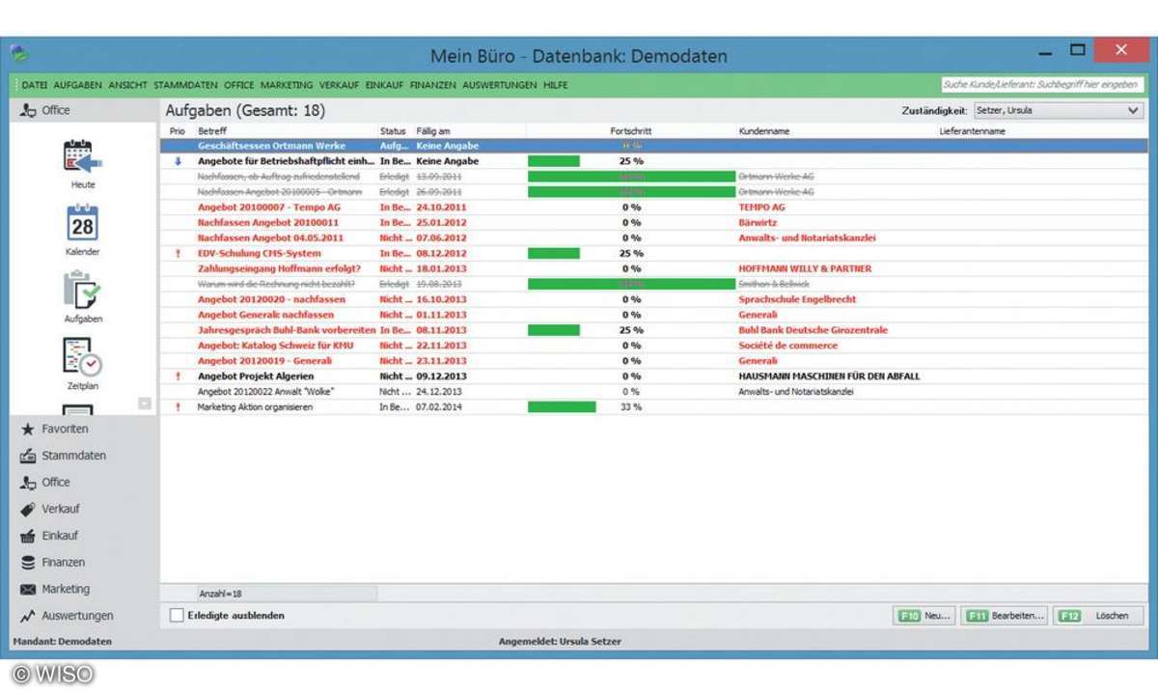Click red priority mark for Angebot Projekt Algerien
Viewport: 1158px width, 695px height.
(x=177, y=376)
